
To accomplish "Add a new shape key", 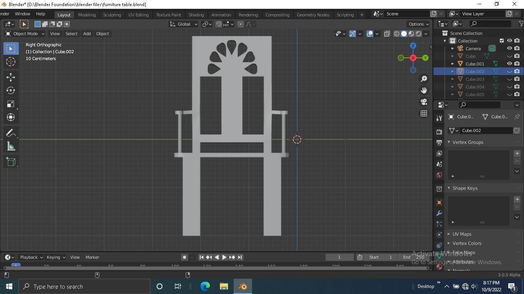I will tap(517, 199).
